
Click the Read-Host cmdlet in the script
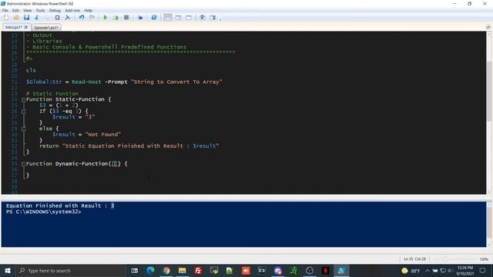click(86, 82)
